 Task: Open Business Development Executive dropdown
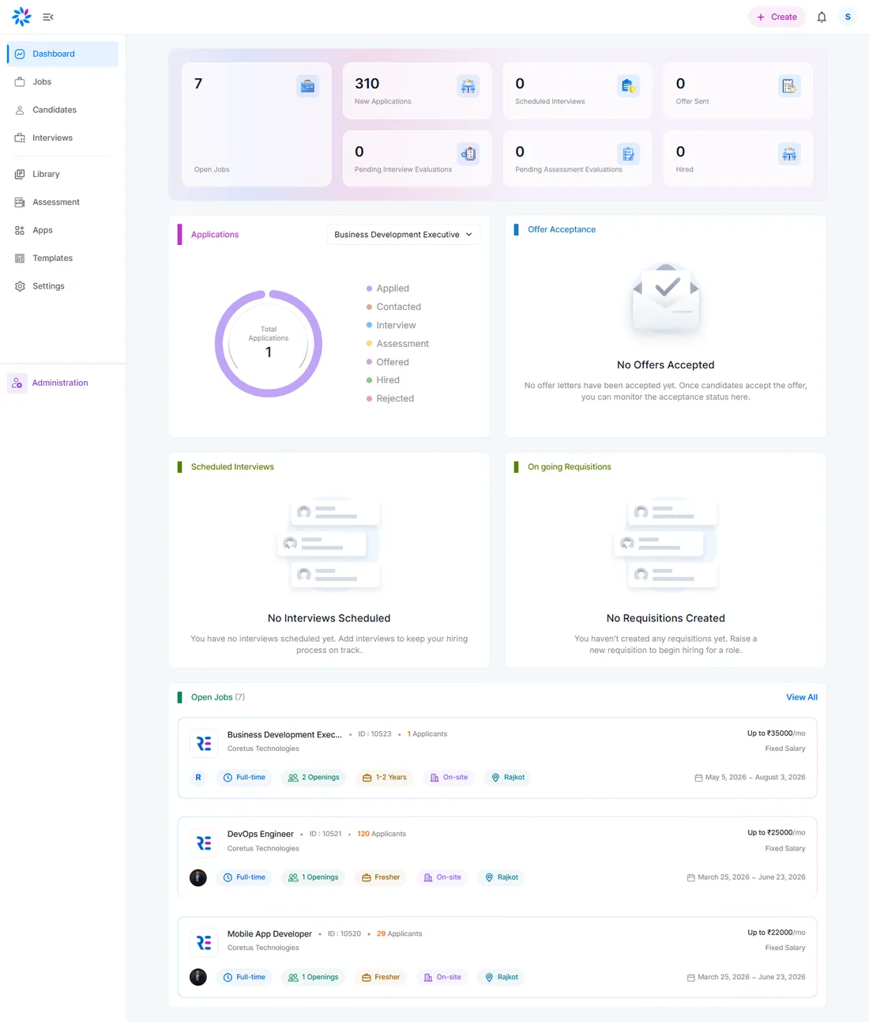point(403,235)
